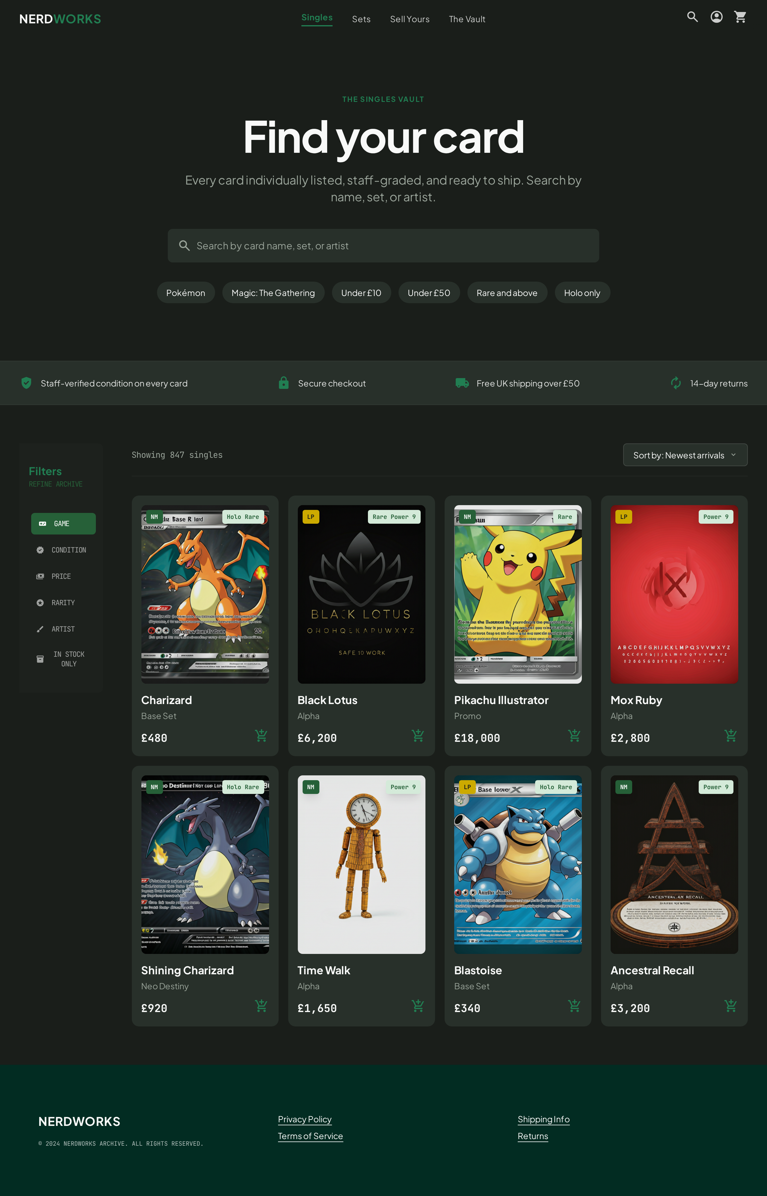Add Black Lotus to cart
Image resolution: width=767 pixels, height=1196 pixels.
pos(417,736)
